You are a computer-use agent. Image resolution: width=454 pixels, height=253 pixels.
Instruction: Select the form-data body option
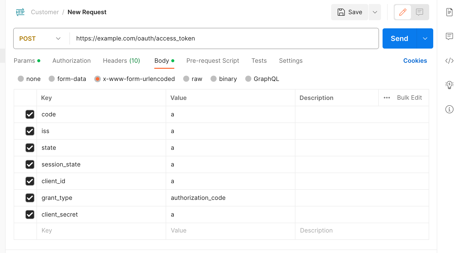point(52,79)
